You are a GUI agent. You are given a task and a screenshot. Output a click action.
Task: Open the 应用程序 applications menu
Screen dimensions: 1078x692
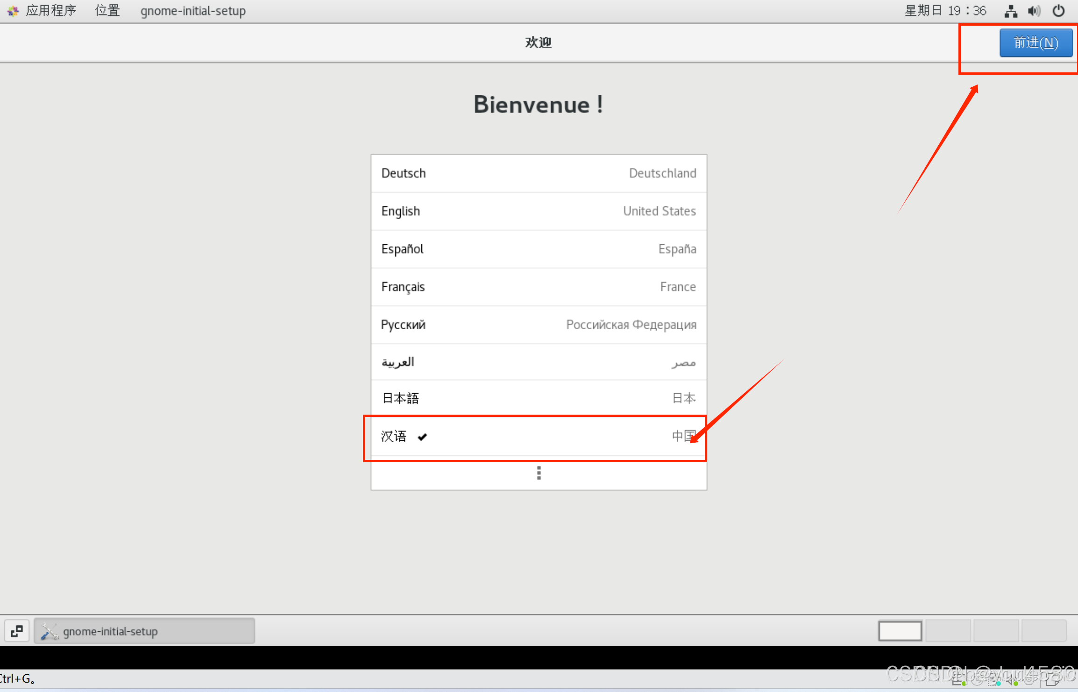(51, 11)
